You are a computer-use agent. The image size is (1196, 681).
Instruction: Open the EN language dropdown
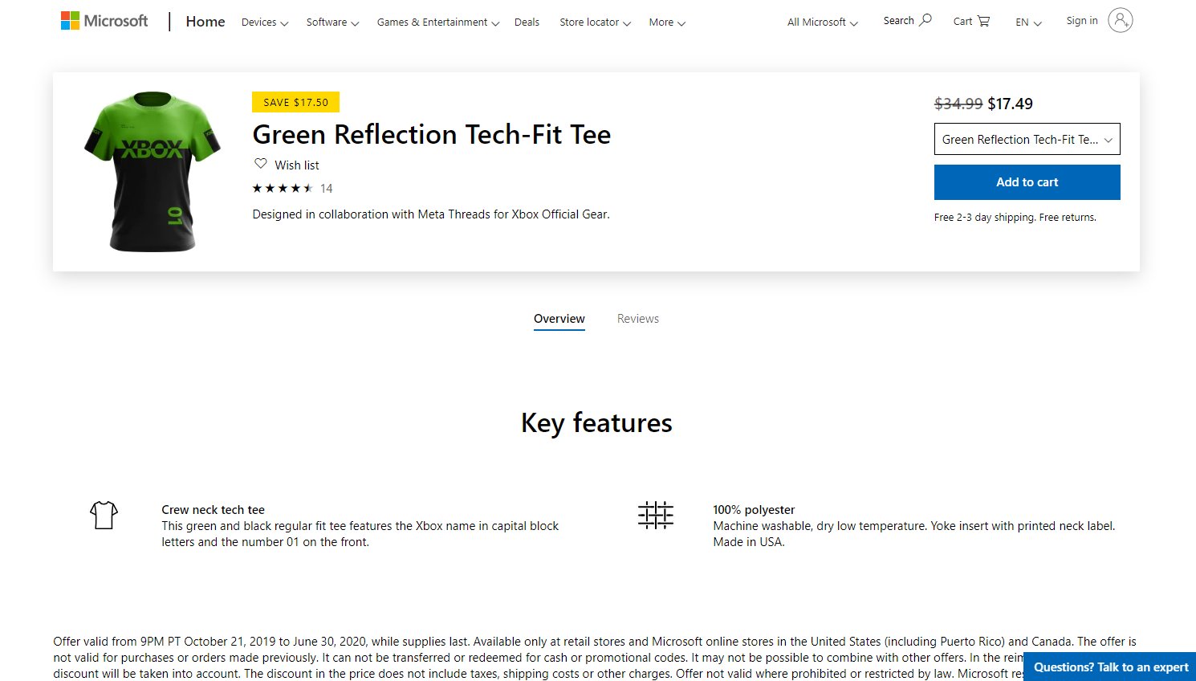pyautogui.click(x=1028, y=22)
